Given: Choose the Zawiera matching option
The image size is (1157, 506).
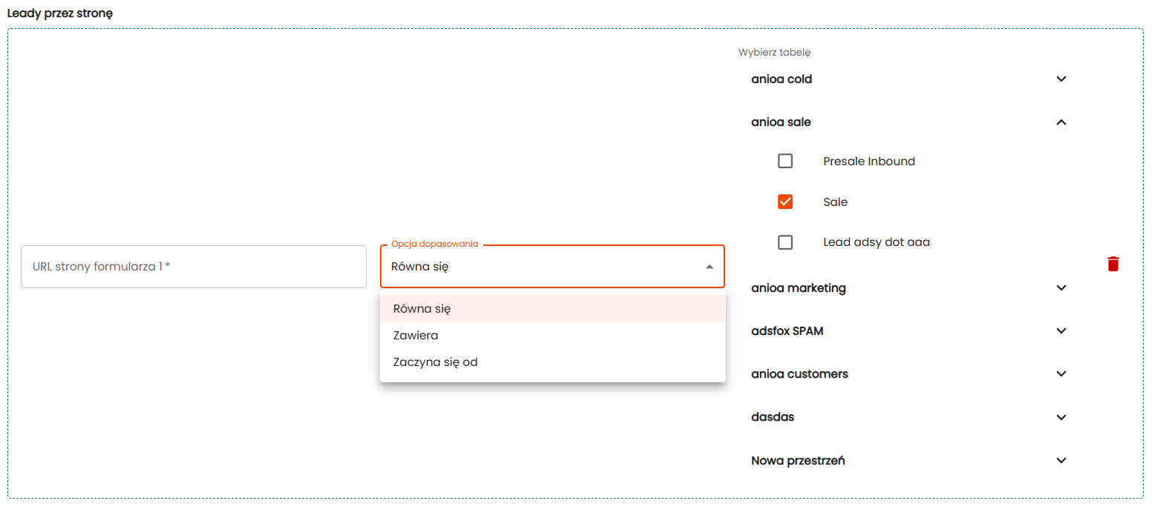Looking at the screenshot, I should click(416, 336).
